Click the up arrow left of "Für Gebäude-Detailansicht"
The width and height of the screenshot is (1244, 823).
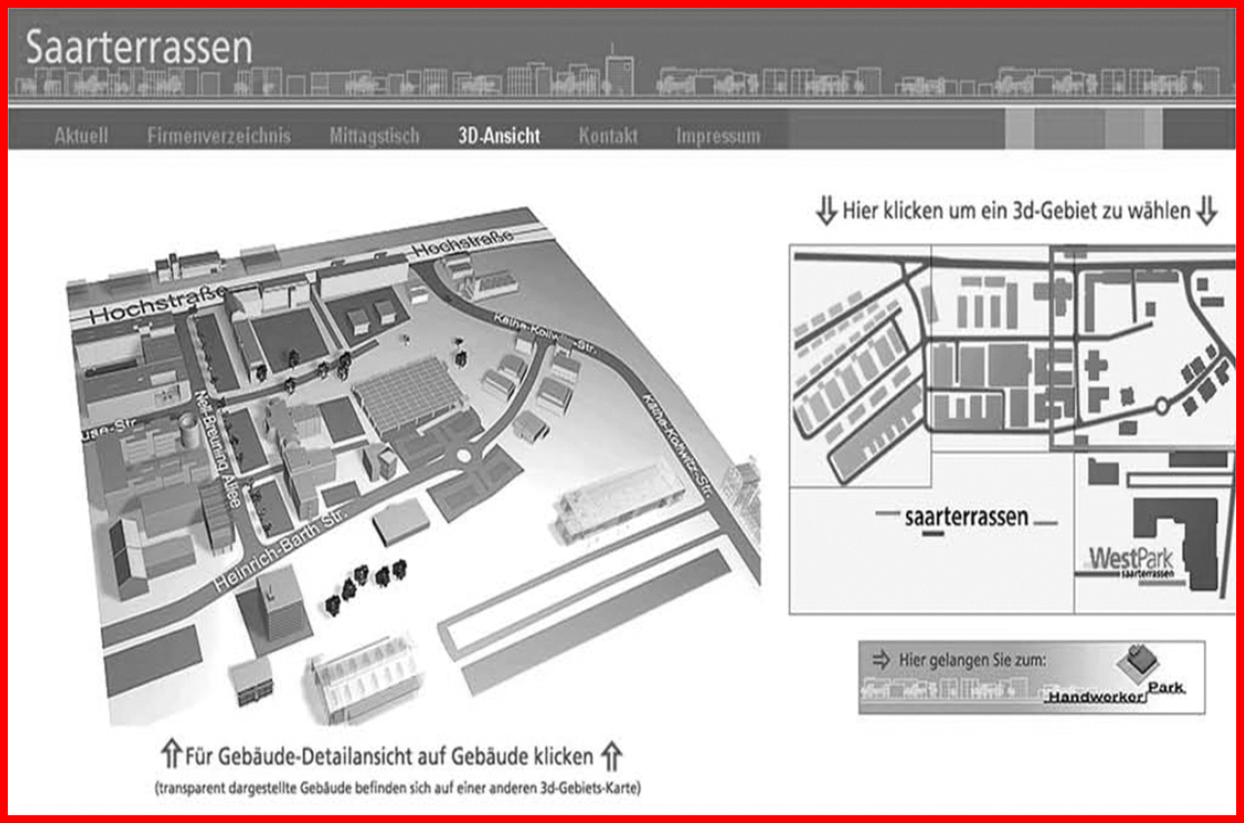click(x=170, y=754)
